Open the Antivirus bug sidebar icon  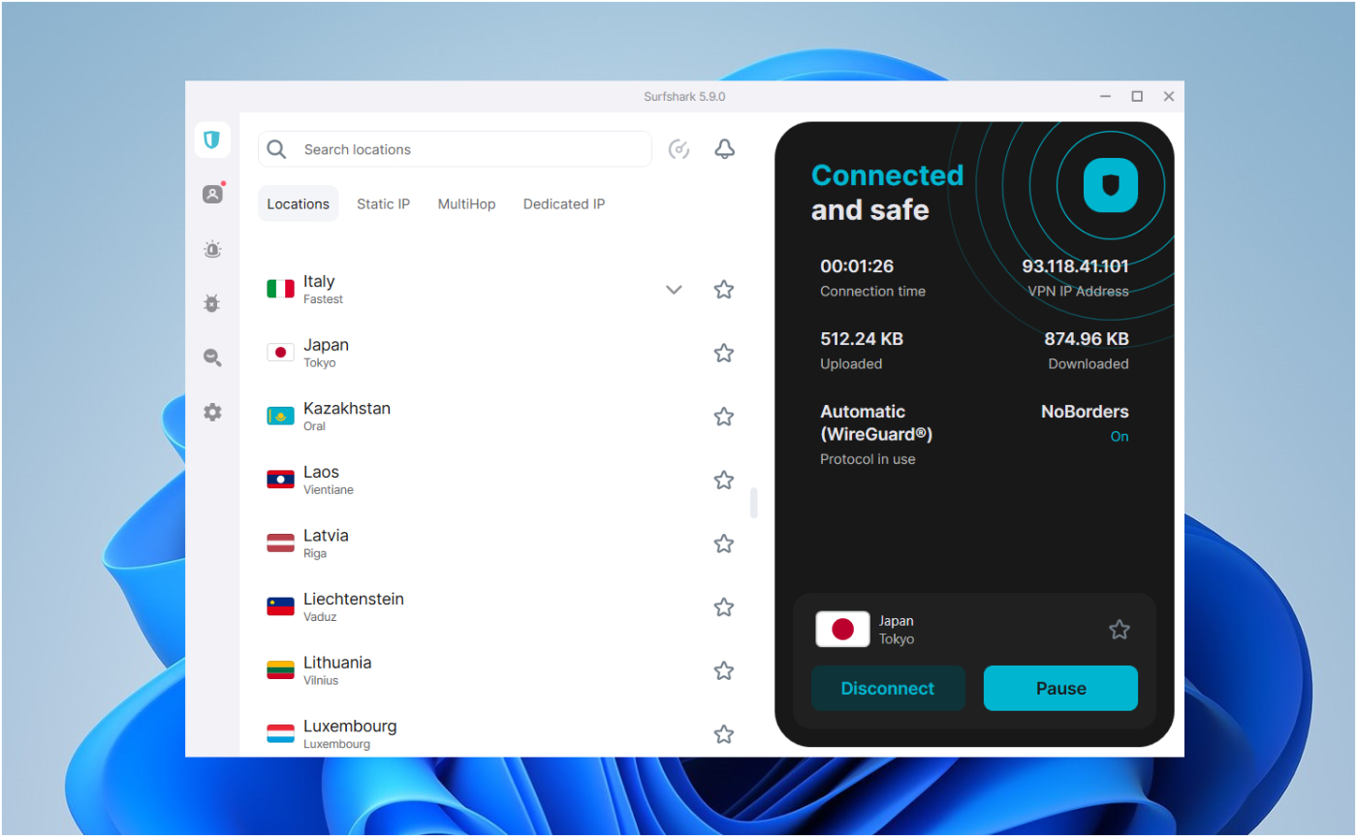[x=212, y=304]
